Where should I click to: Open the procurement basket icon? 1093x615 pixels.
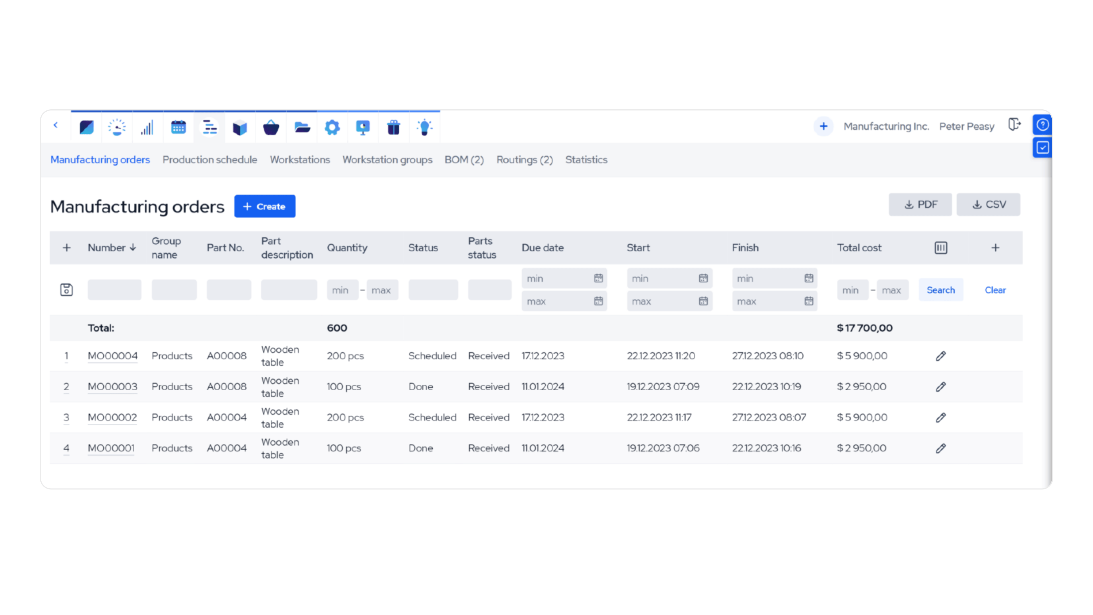click(271, 127)
